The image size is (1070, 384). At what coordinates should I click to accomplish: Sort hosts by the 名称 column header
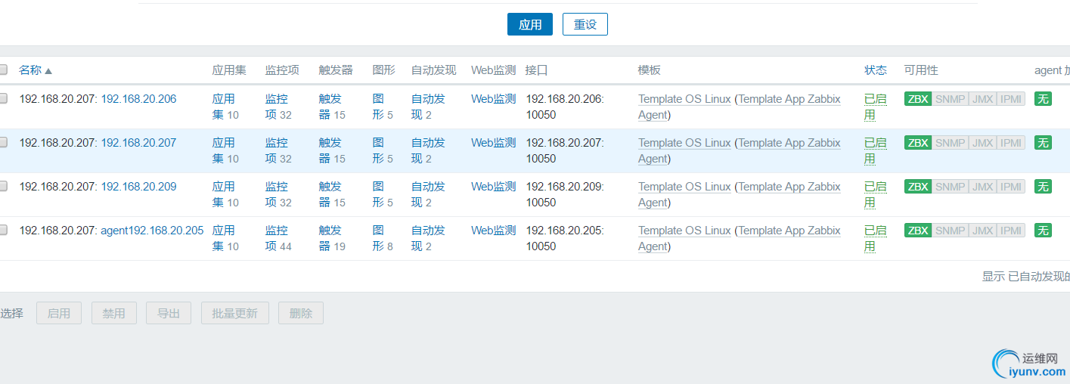pos(31,70)
